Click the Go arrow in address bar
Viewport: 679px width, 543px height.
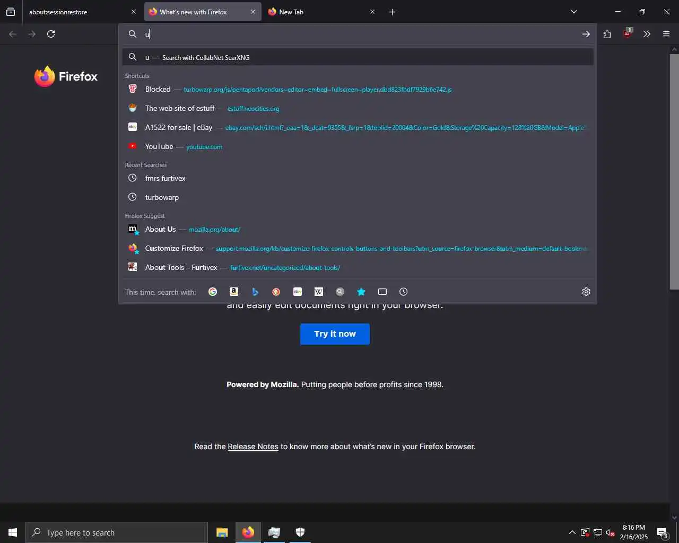click(586, 34)
